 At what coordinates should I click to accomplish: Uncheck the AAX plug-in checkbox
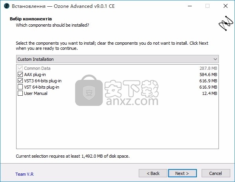point(20,75)
